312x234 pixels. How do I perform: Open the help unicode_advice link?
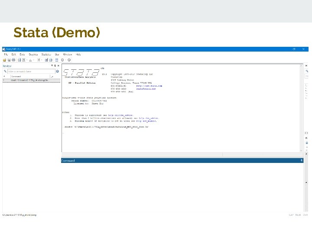tap(120, 115)
